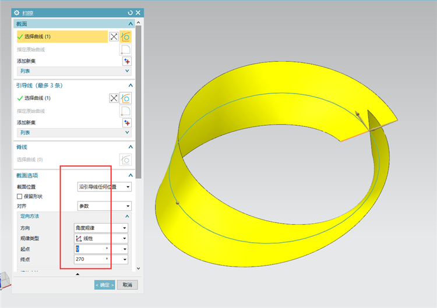Collapse the 定向方法 subsection
437x308 pixels.
[x=127, y=217]
